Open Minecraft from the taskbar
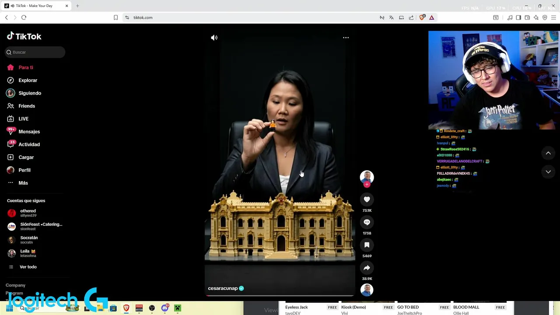560x315 pixels. [177, 308]
